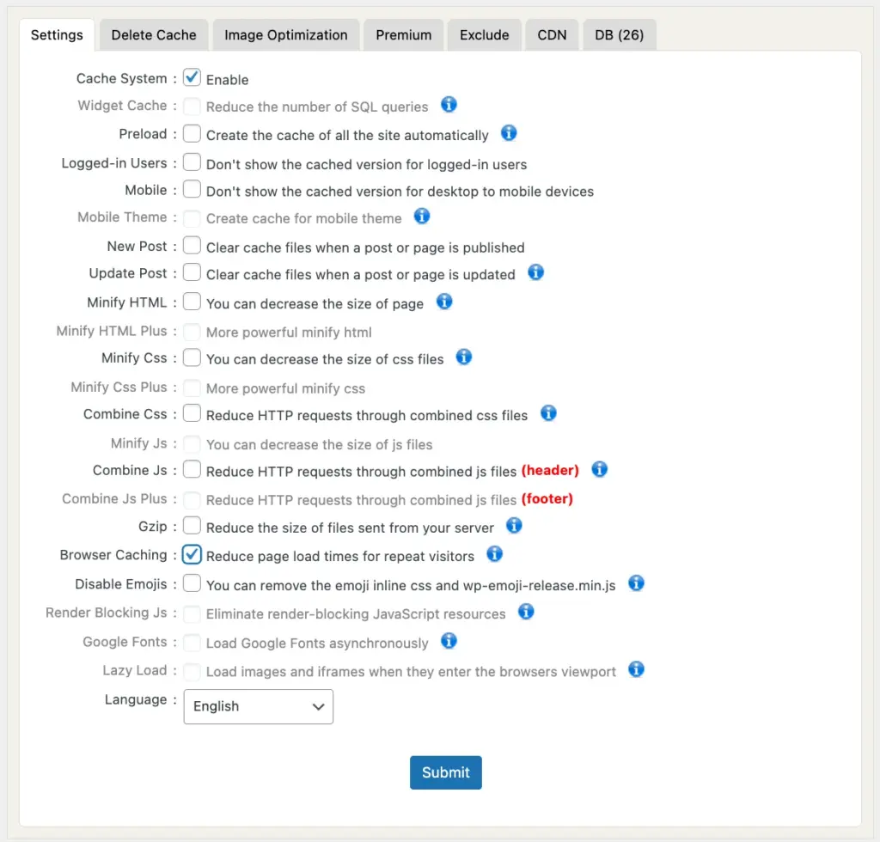Tick the Update Post checkbox

point(192,272)
